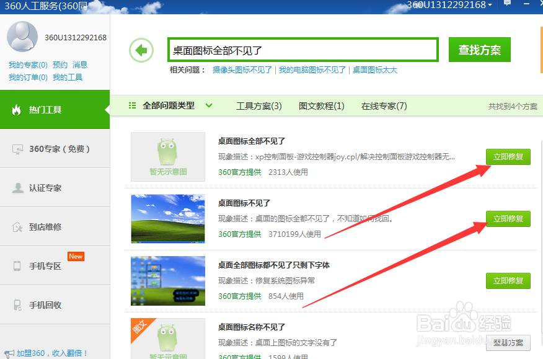
Task: Click the result title 桌面图标全部不见了
Action: [x=252, y=141]
